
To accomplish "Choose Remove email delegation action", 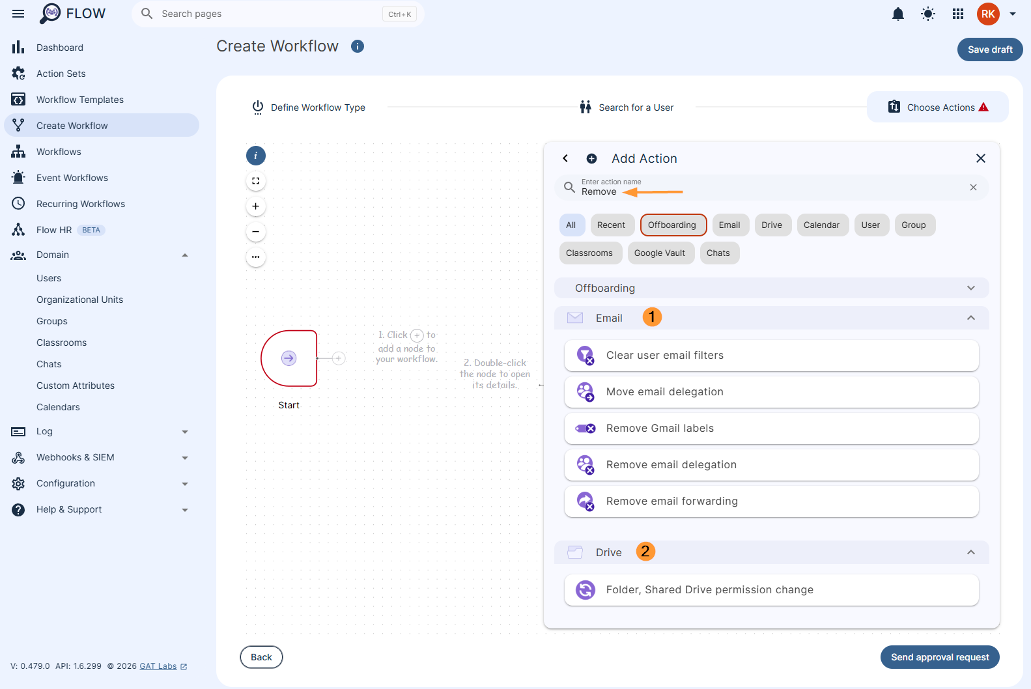I will pos(772,465).
